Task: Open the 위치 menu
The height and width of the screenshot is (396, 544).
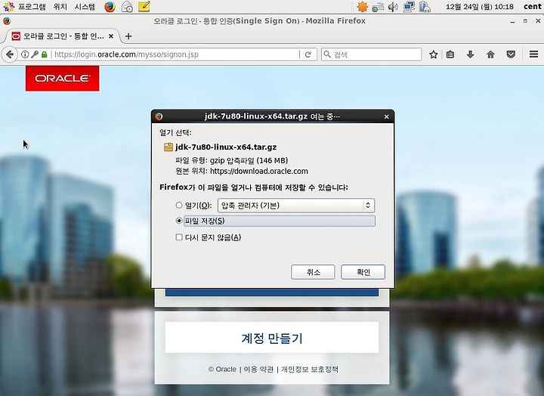Action: click(x=60, y=7)
